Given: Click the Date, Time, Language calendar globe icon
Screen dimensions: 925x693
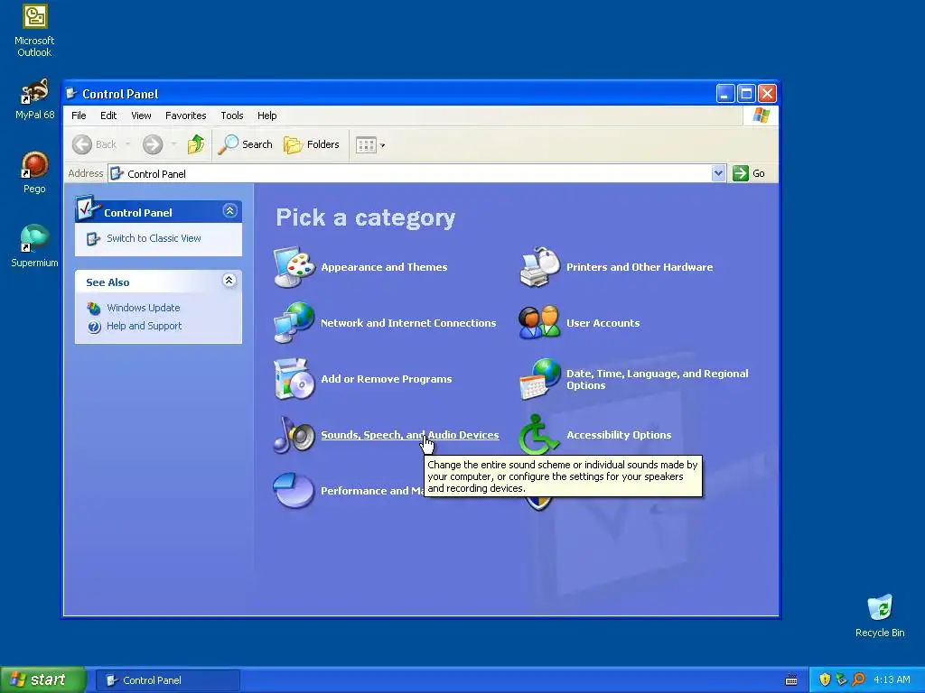Looking at the screenshot, I should pyautogui.click(x=539, y=378).
